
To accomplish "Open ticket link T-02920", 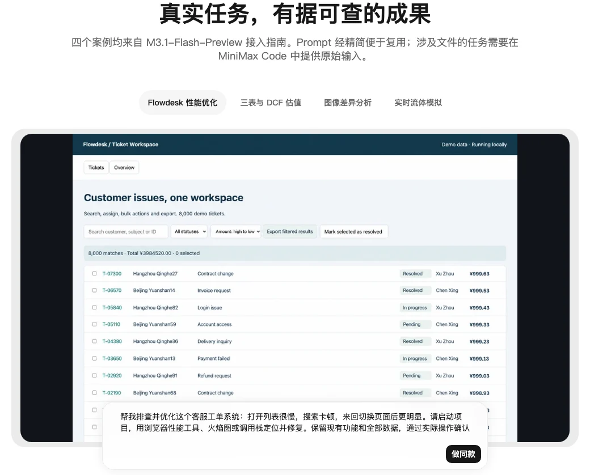I will coord(112,376).
